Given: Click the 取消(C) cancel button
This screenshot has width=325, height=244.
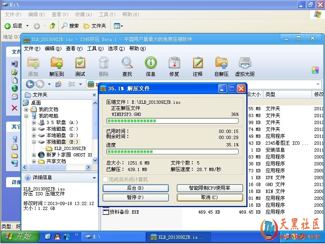Looking at the screenshot, I should tap(210, 197).
